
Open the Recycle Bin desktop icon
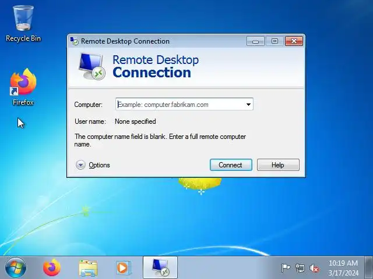[x=23, y=24]
